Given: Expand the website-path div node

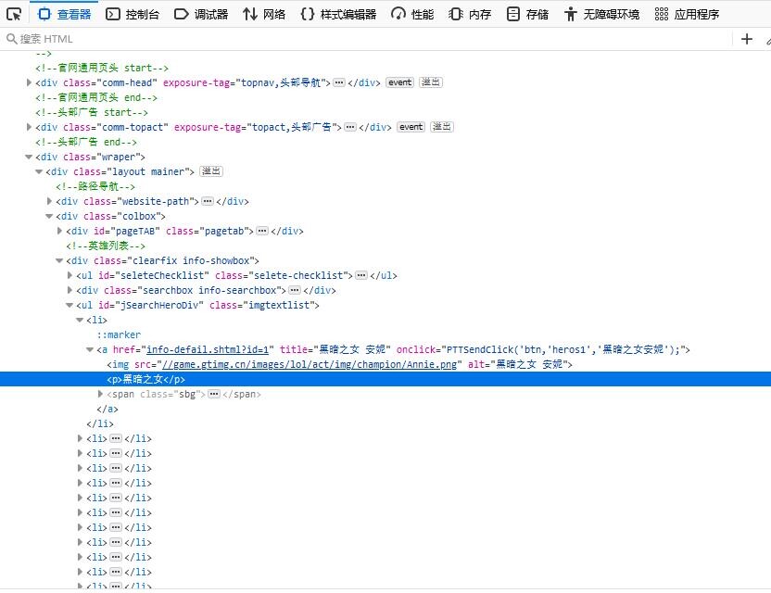Looking at the screenshot, I should point(50,201).
